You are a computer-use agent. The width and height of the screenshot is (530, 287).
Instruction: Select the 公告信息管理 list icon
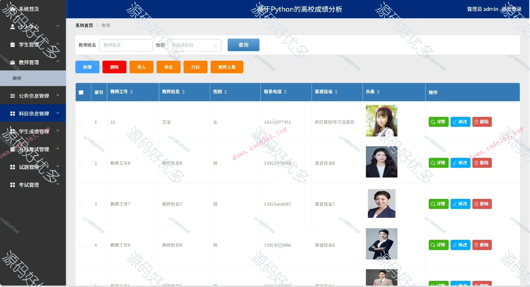[12, 96]
